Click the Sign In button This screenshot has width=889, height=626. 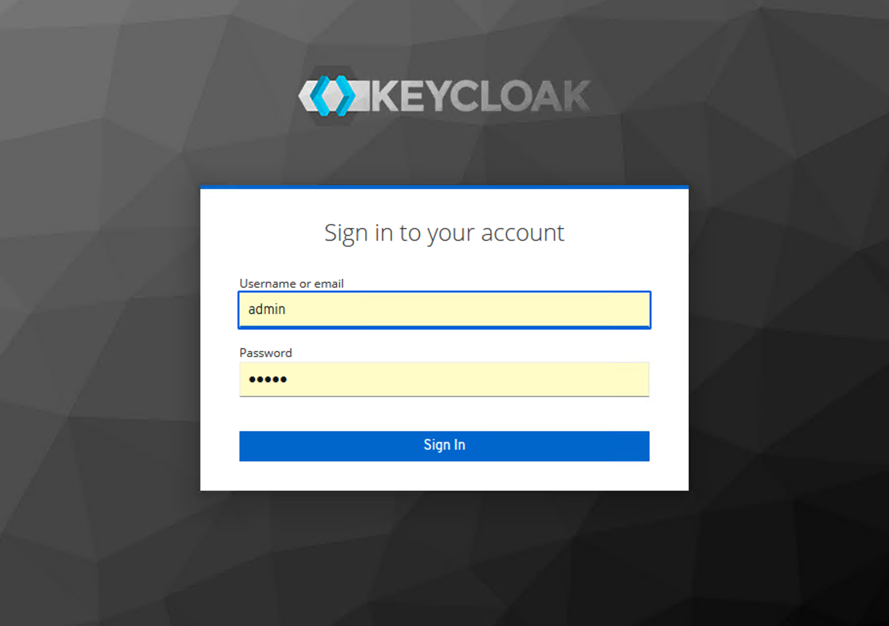pos(444,446)
